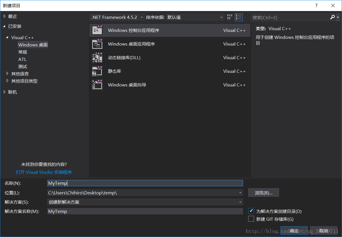
Task: Click the 联机 tree label
Action: [x=12, y=92]
